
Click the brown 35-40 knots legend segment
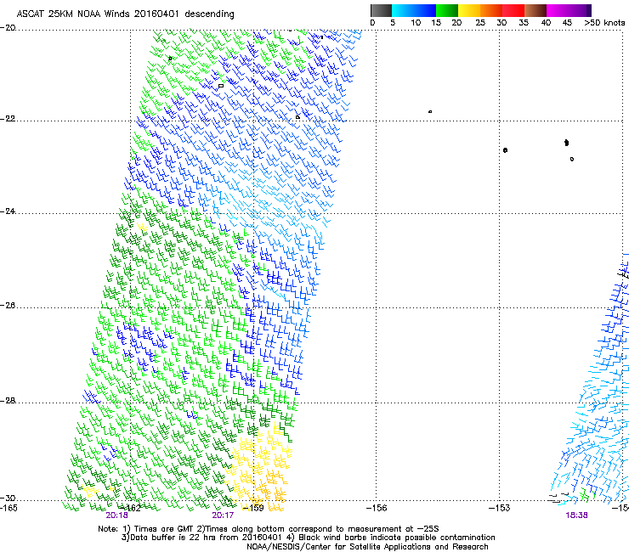pos(535,10)
